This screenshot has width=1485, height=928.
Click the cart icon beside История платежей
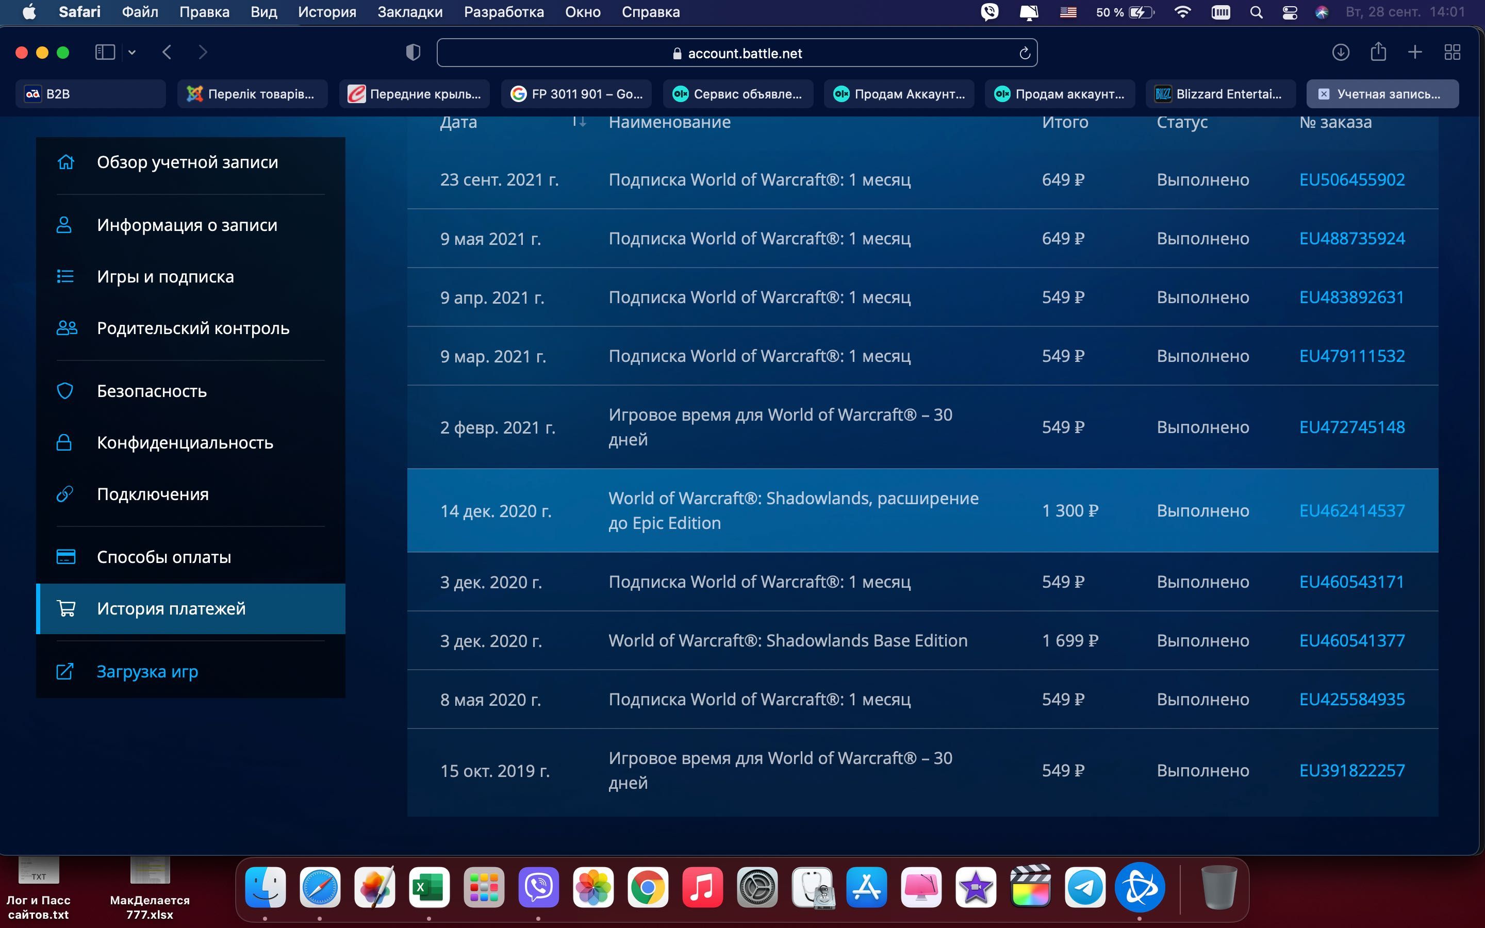tap(65, 608)
